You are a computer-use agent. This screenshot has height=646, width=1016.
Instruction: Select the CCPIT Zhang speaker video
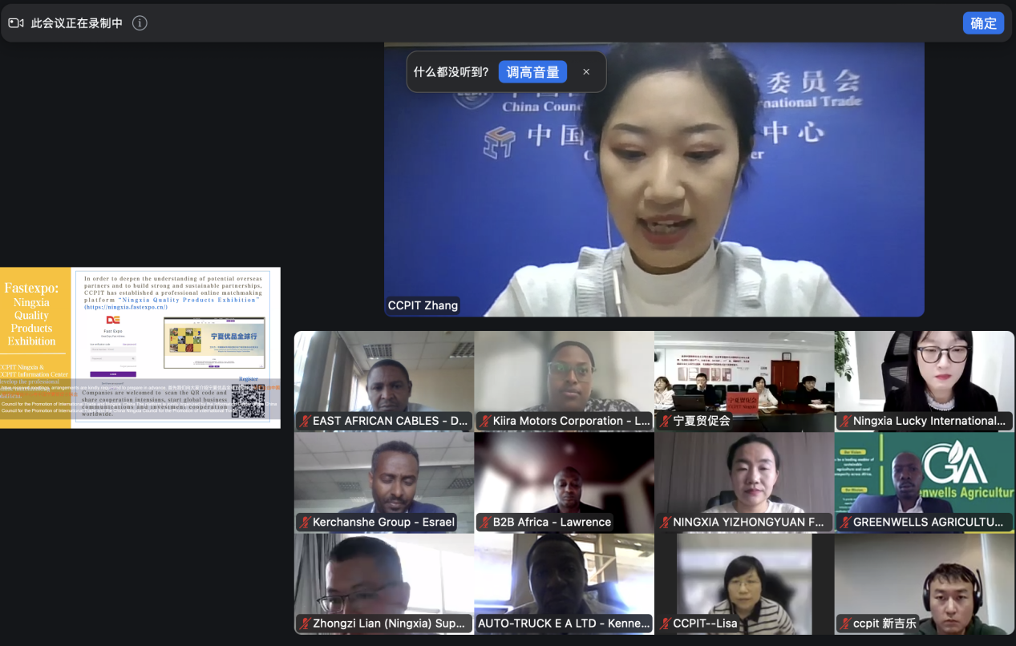654,180
